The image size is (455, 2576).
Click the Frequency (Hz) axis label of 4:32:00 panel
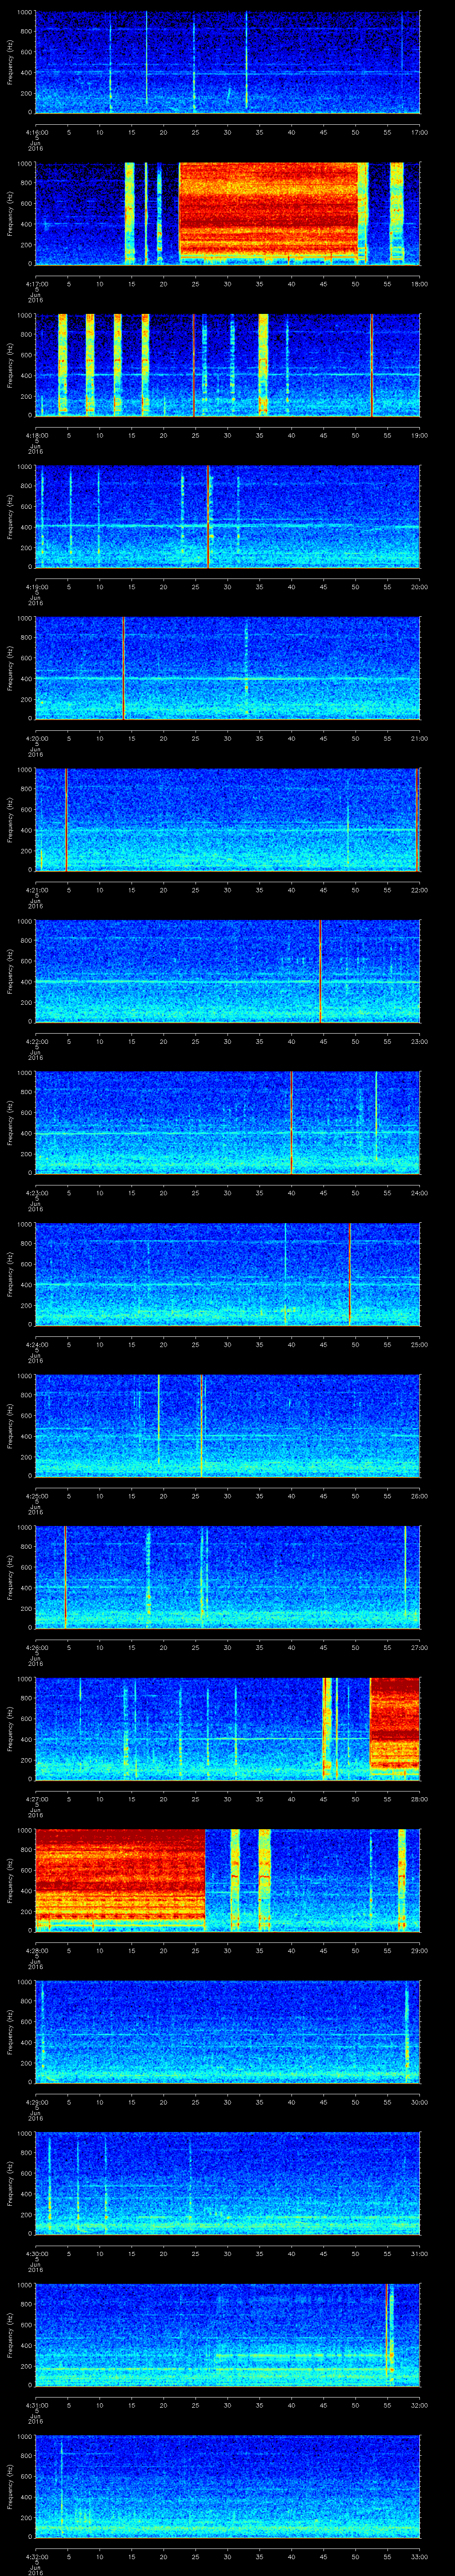pos(10,2487)
